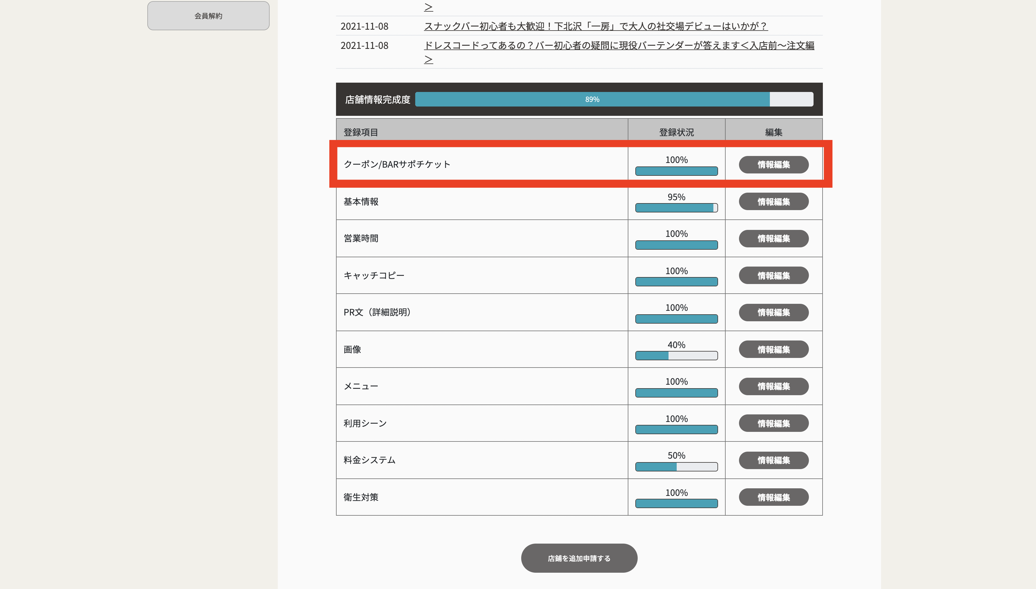Click the 95% progress bar for 基本情報

tap(676, 208)
